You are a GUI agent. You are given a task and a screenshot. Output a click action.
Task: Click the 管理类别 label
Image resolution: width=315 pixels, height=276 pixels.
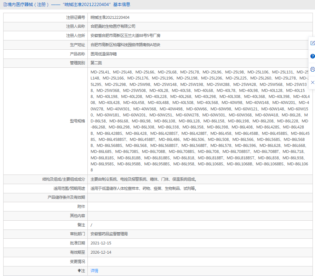78,63
